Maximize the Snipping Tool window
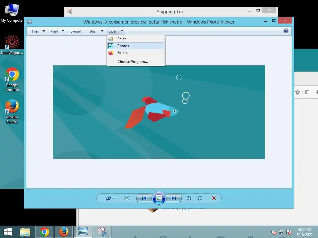The image size is (318, 238). (258, 10)
